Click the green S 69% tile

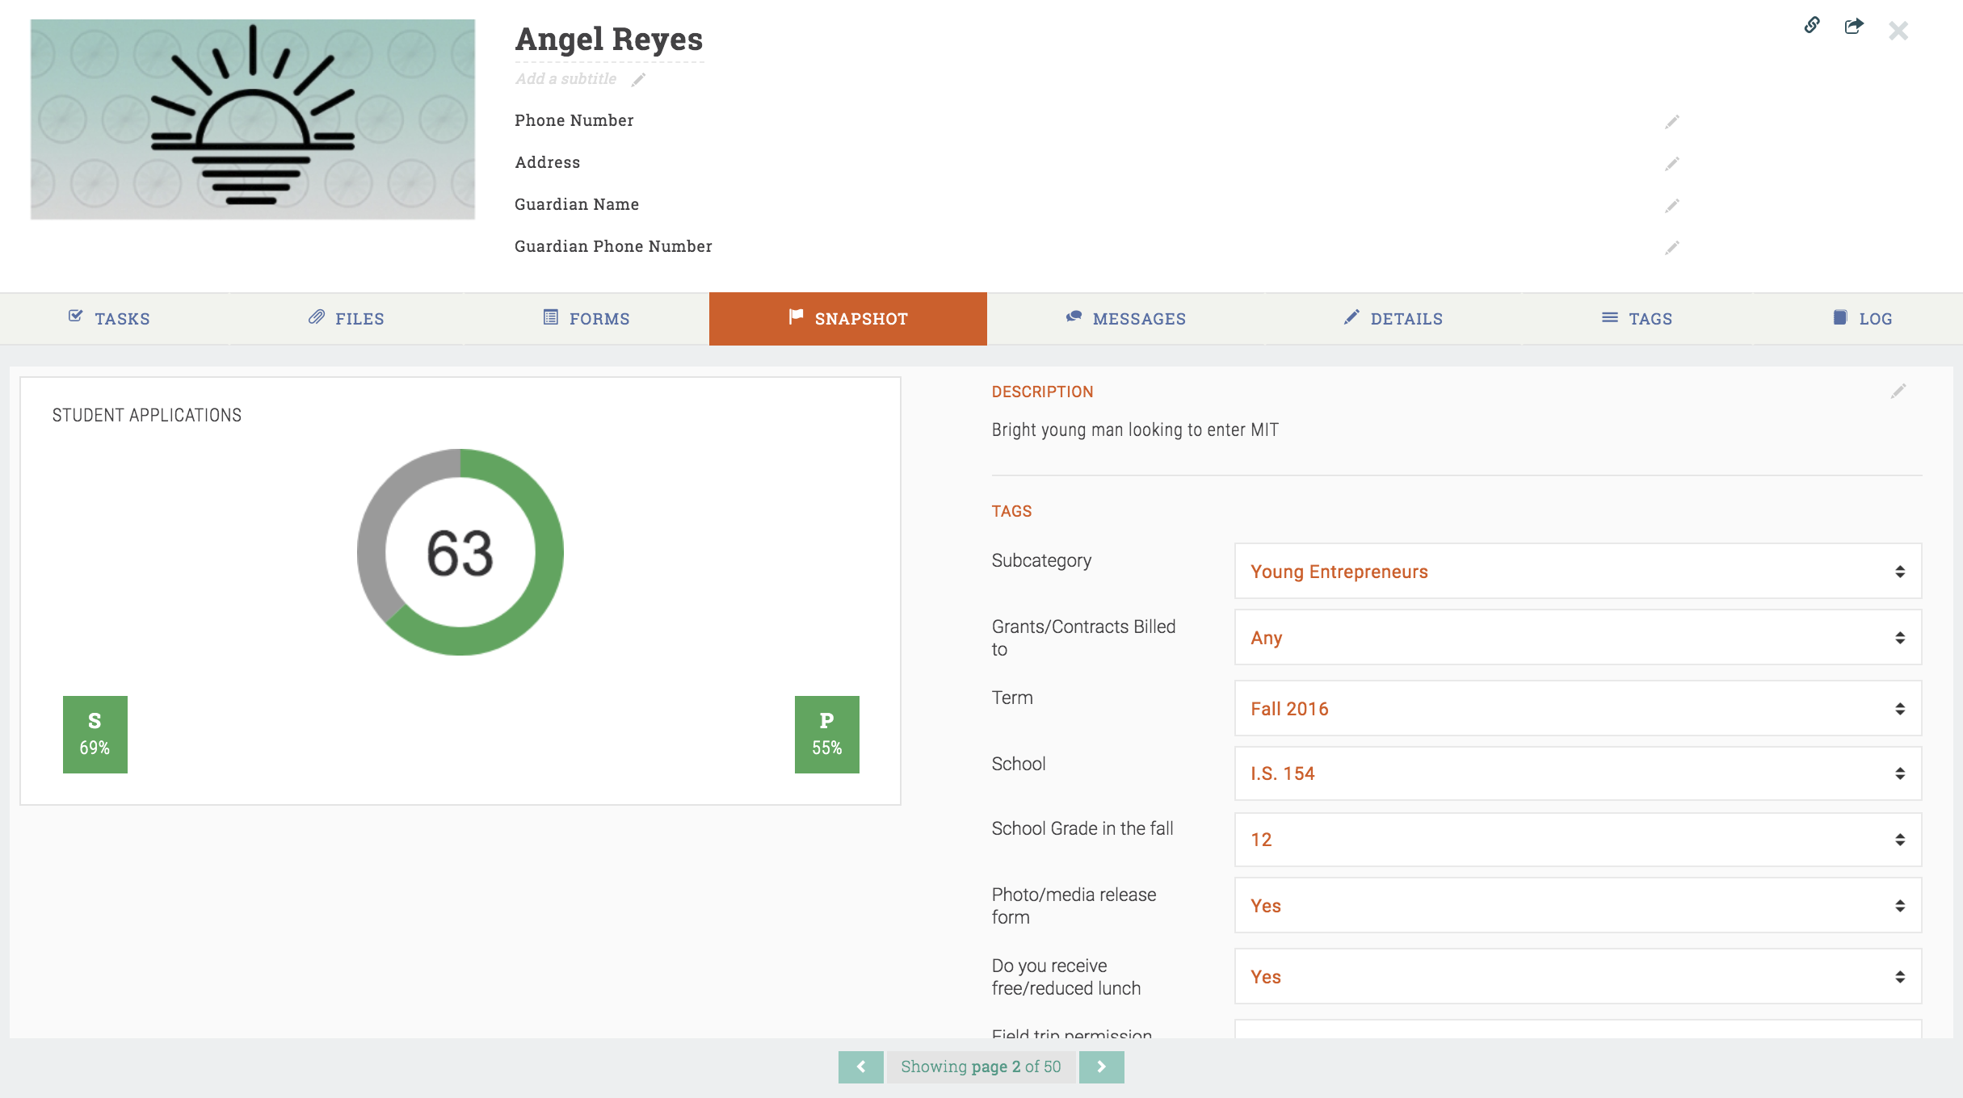coord(95,734)
